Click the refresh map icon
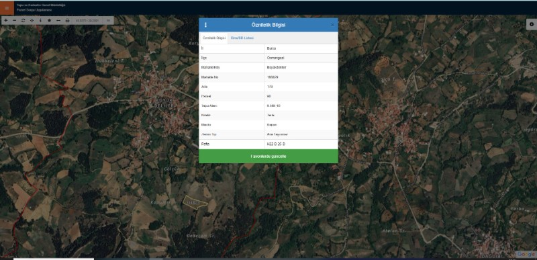537x260 pixels. pyautogui.click(x=23, y=21)
